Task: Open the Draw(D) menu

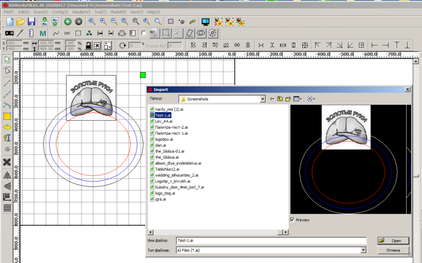Action: coord(41,11)
